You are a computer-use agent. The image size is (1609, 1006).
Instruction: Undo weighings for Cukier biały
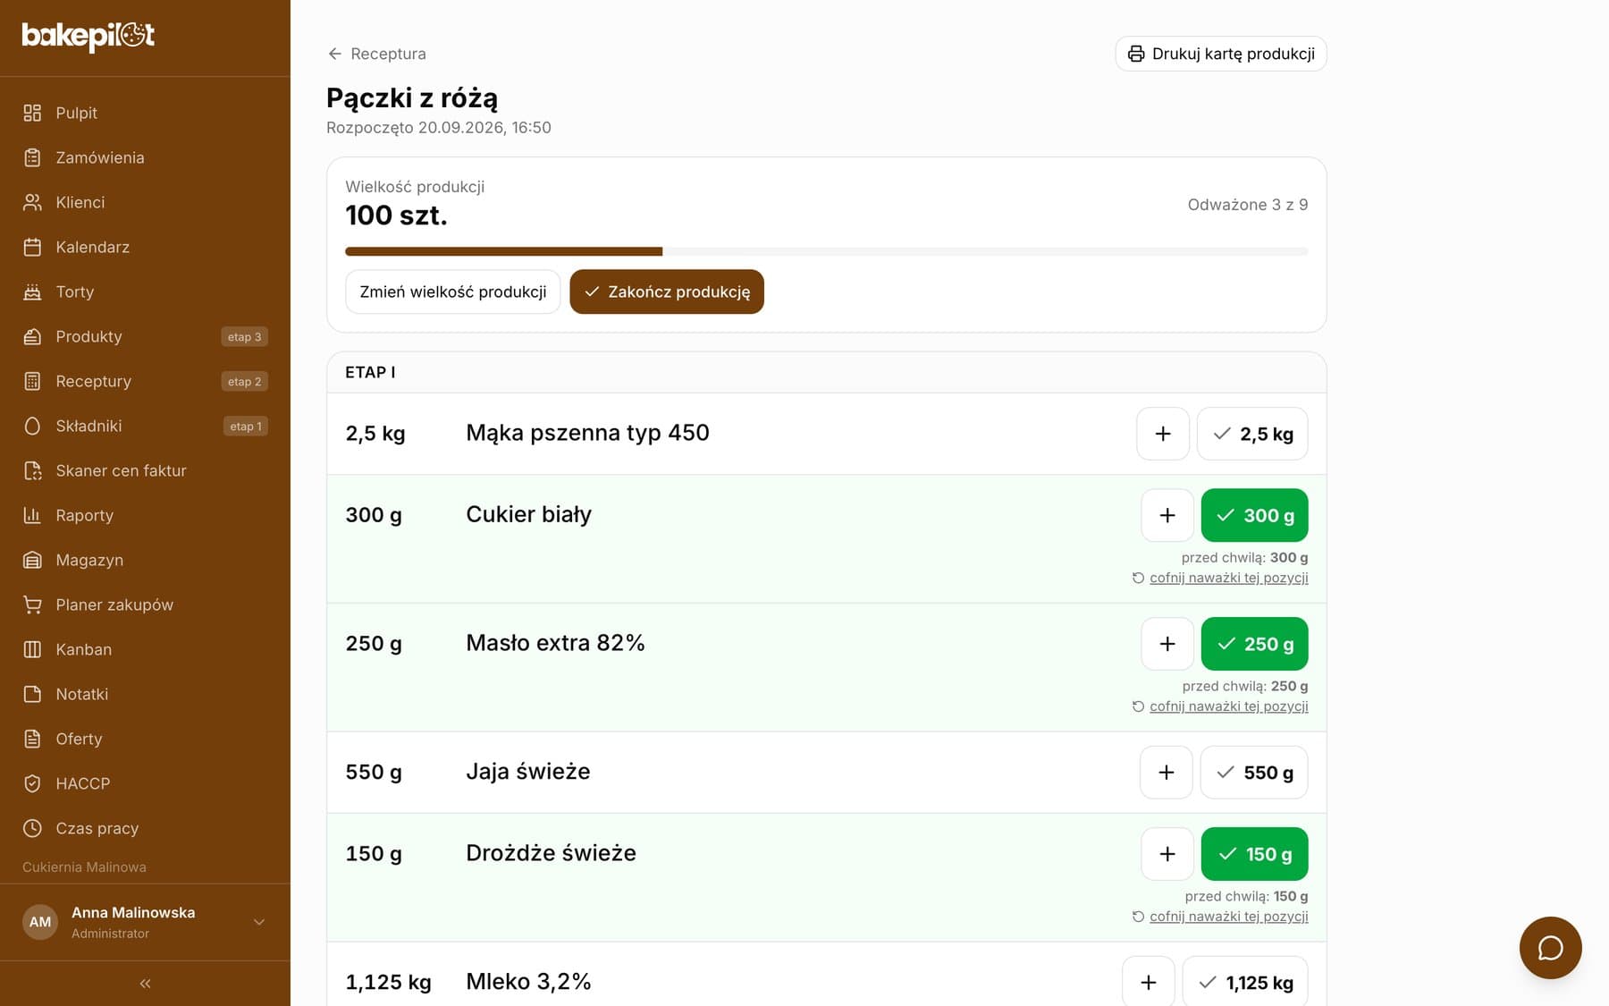pyautogui.click(x=1220, y=578)
